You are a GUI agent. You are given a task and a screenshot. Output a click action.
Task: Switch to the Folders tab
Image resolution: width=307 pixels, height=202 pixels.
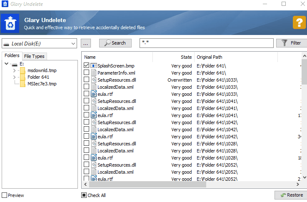[12, 55]
